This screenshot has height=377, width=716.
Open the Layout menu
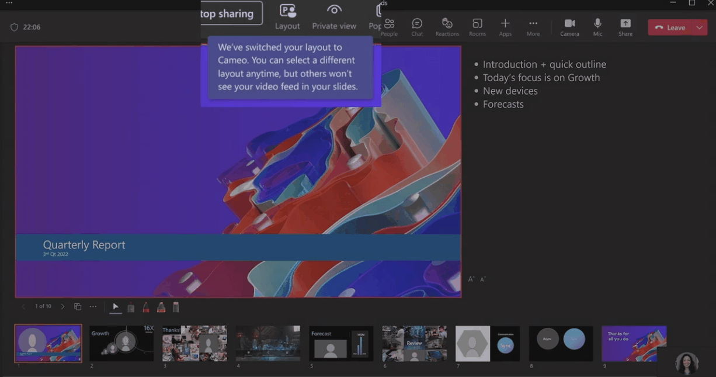pos(287,17)
